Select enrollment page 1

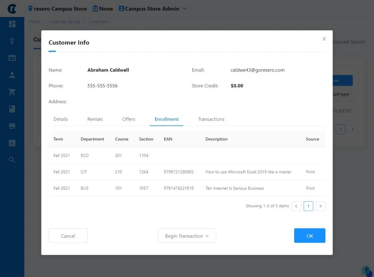308,206
